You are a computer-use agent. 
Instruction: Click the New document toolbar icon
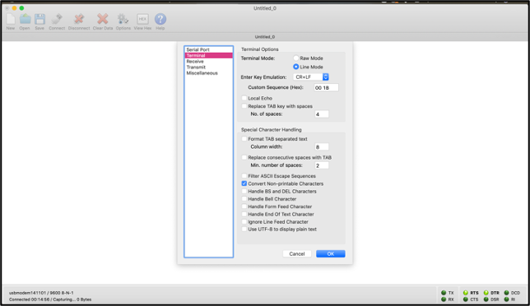pos(11,19)
